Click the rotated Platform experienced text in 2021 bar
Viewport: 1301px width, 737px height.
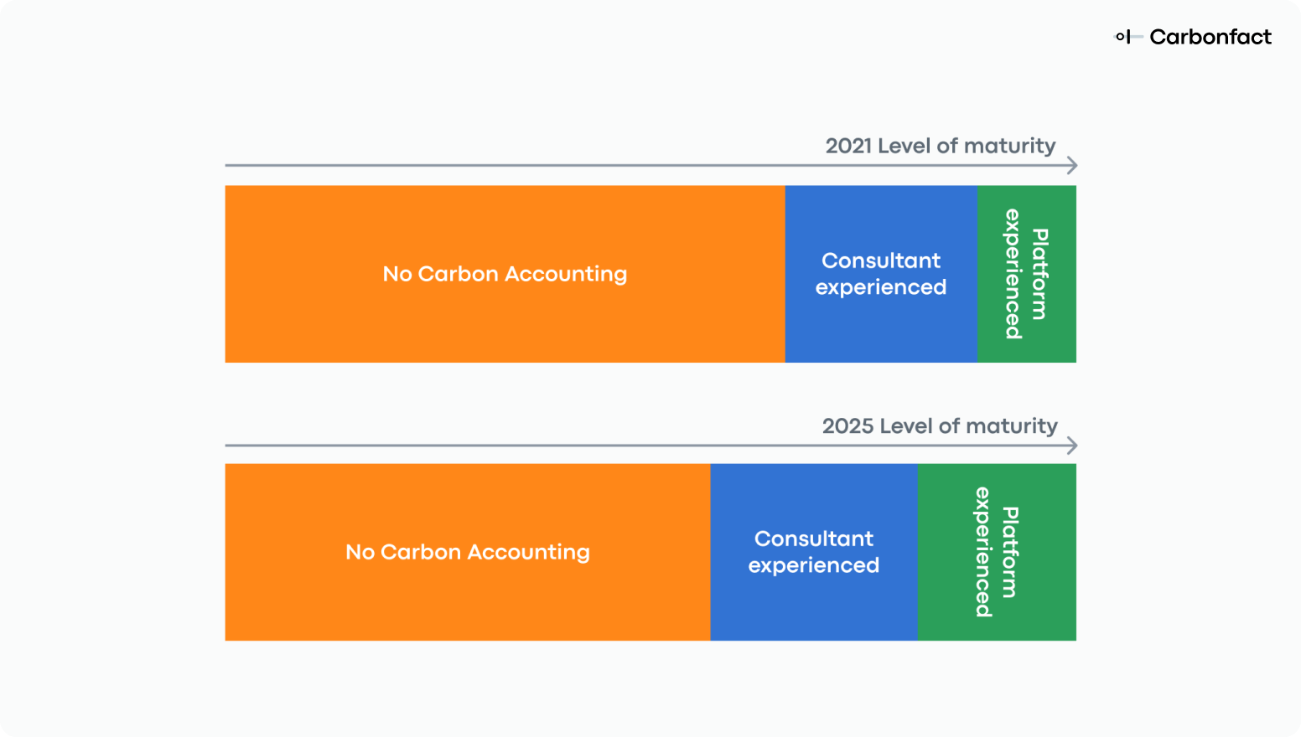coord(1027,274)
